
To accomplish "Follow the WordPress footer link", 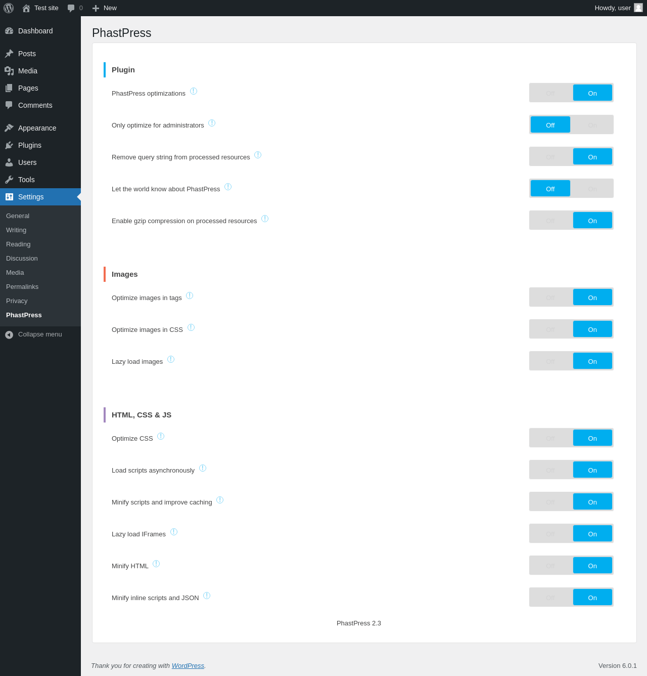I will pos(188,665).
